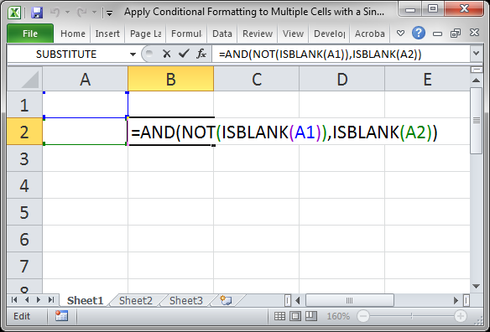Select row 5 header
Viewport: 490px width, 332px height.
tap(24, 212)
